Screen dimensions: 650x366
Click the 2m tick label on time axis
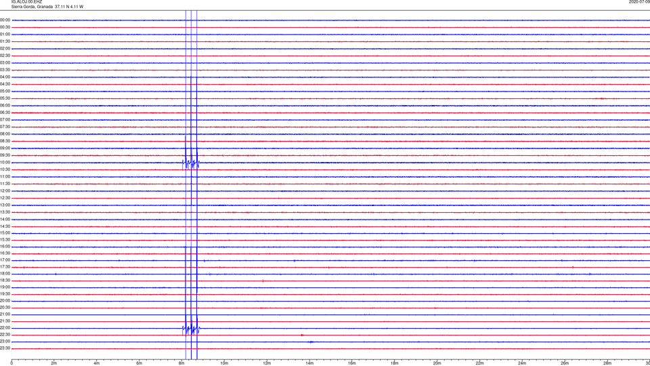(x=54, y=363)
